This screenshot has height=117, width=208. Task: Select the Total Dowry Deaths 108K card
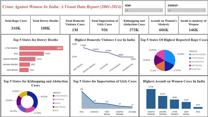point(45,25)
